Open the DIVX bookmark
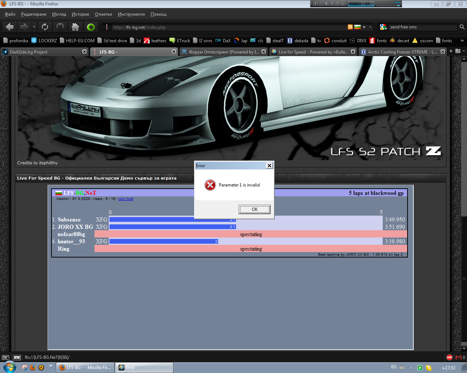467x373 pixels. [358, 41]
